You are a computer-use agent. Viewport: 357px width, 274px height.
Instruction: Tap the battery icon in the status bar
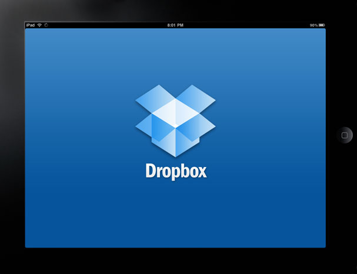point(322,25)
